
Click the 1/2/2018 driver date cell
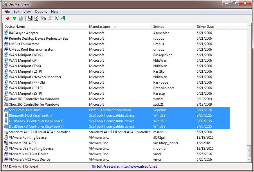[203, 143]
